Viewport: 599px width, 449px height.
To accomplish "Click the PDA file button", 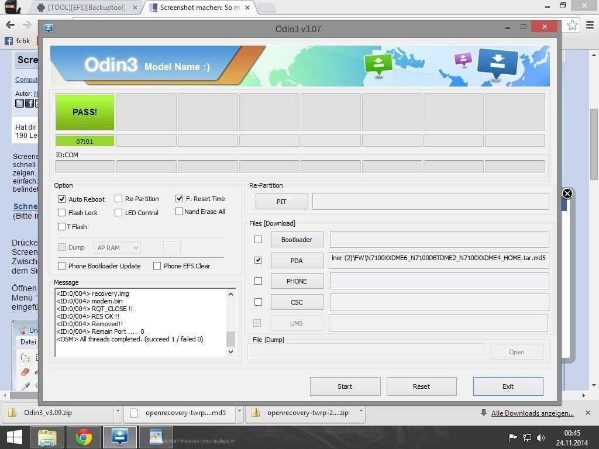I will [x=297, y=260].
